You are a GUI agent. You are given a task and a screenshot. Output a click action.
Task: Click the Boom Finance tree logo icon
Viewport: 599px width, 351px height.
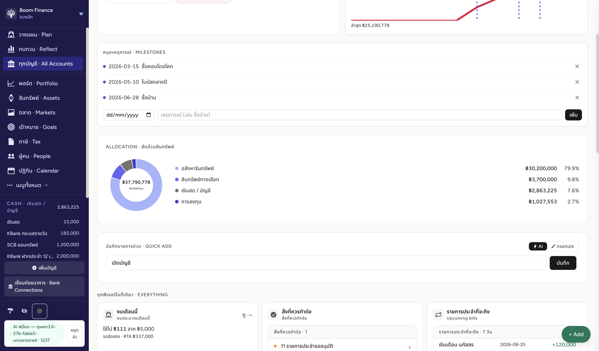pyautogui.click(x=11, y=14)
